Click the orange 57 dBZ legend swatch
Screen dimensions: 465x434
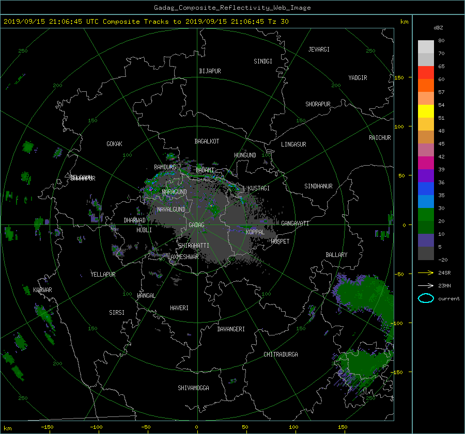pos(426,86)
